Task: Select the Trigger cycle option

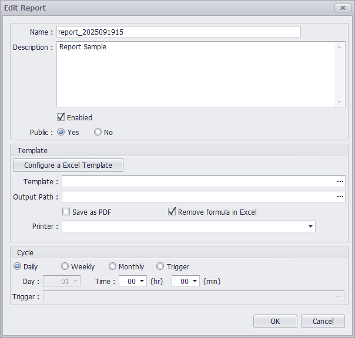Action: click(160, 266)
